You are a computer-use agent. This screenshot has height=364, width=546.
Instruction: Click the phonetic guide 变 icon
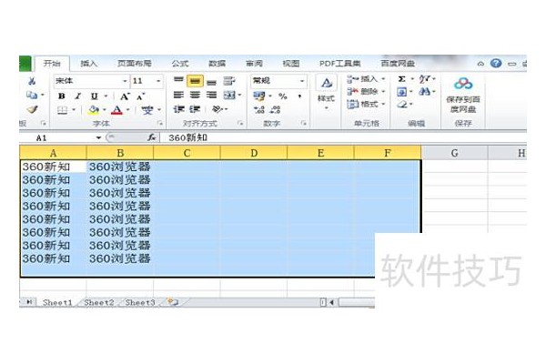[x=147, y=110]
